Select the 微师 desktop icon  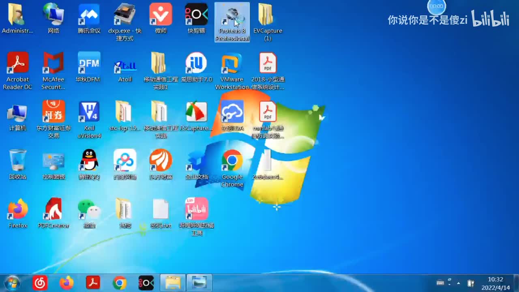coord(161,19)
